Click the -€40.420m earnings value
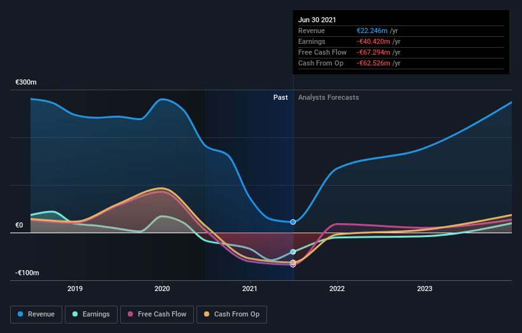The height and width of the screenshot is (333, 522). pyautogui.click(x=373, y=41)
